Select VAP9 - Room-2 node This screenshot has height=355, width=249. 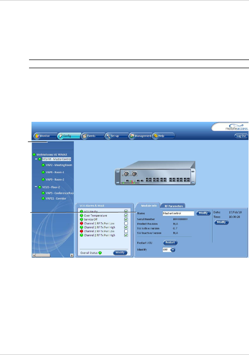coord(55,180)
